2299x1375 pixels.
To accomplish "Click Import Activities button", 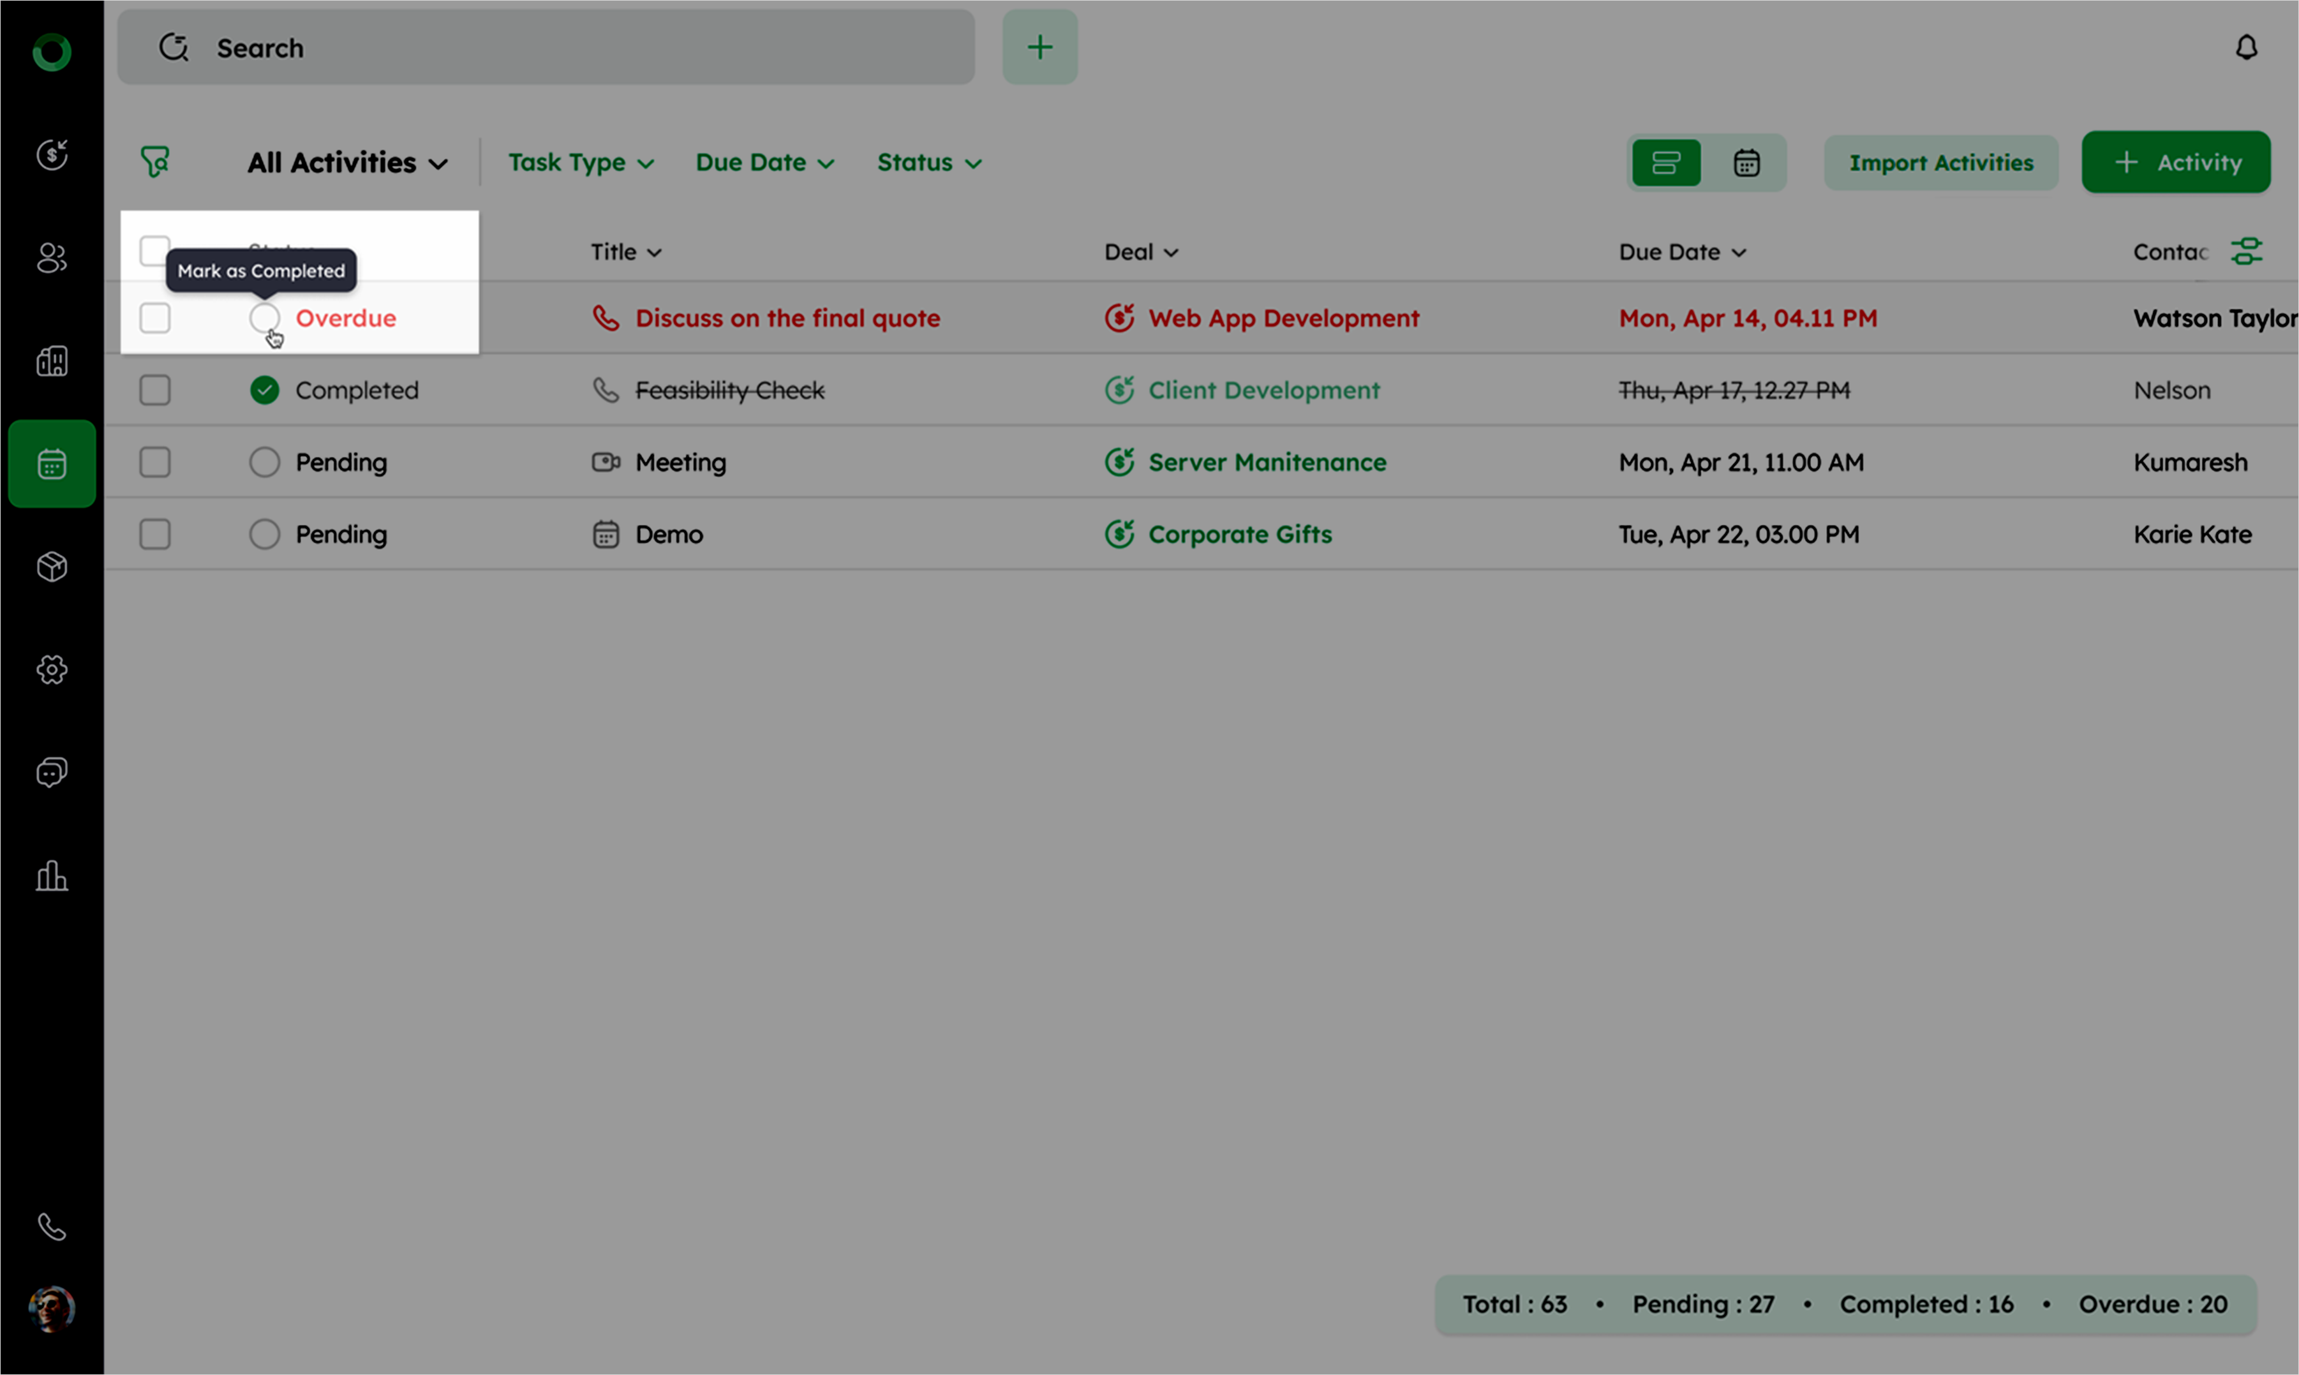I will (x=1940, y=163).
